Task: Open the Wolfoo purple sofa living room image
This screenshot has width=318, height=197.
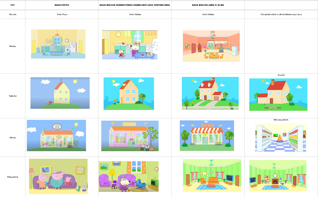Action: (x=128, y=176)
